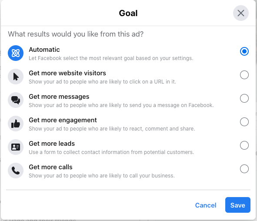Close the Goal dialog with X
The image size is (257, 221).
241,13
